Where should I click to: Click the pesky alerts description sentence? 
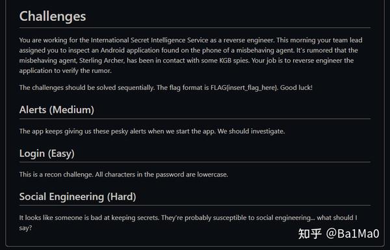[152, 132]
